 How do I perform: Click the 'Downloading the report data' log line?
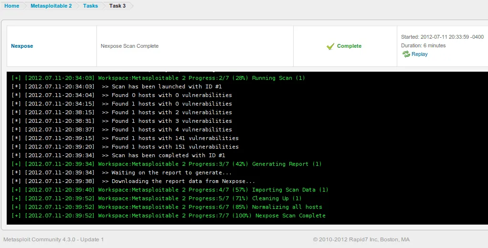click(133, 181)
